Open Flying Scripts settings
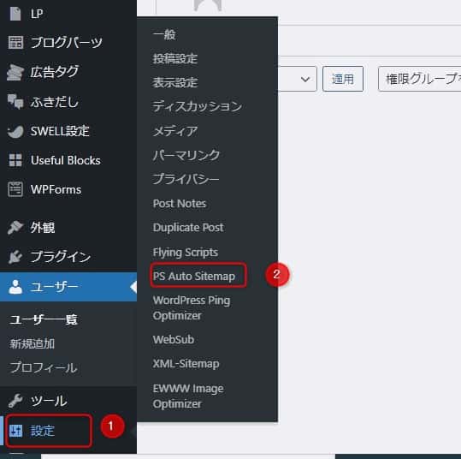This screenshot has height=459, width=461. coord(186,253)
